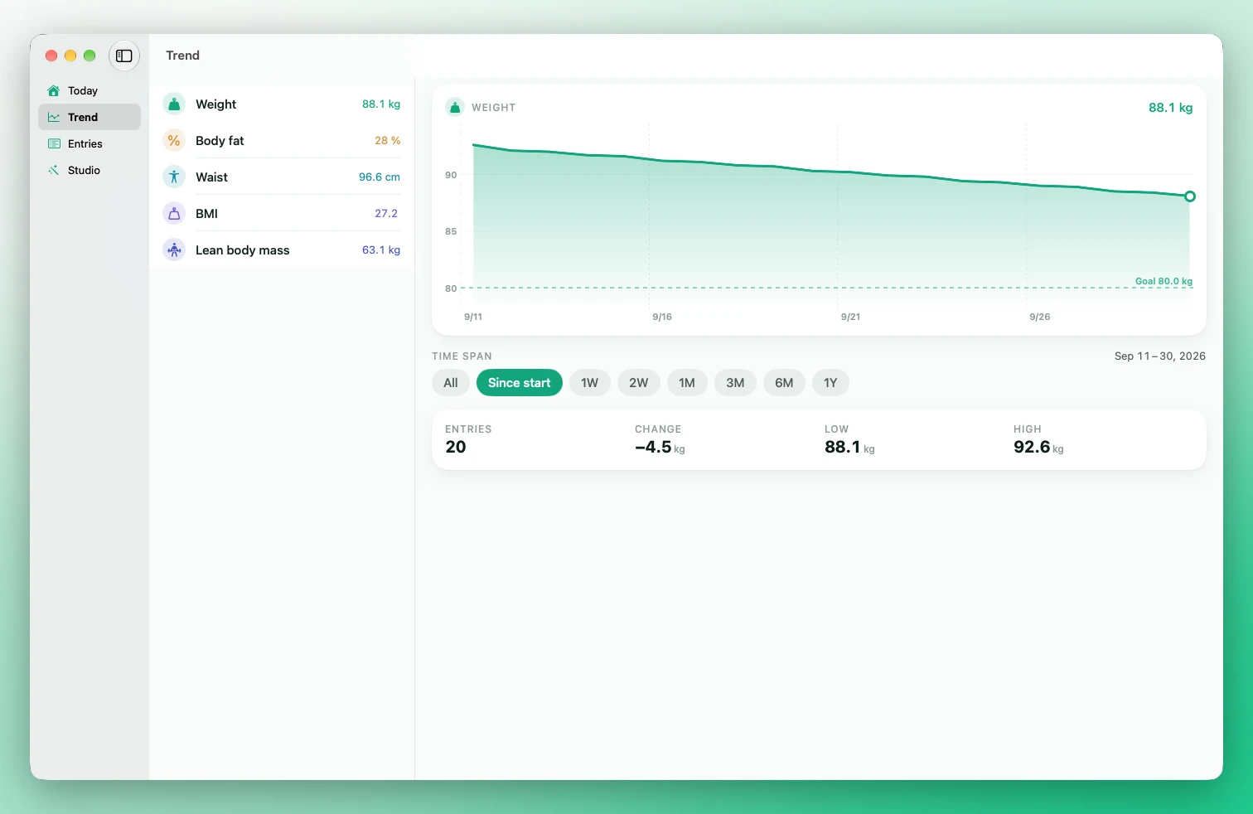This screenshot has height=814, width=1253.
Task: Click the Weight scale icon in metrics list
Action: coord(174,104)
